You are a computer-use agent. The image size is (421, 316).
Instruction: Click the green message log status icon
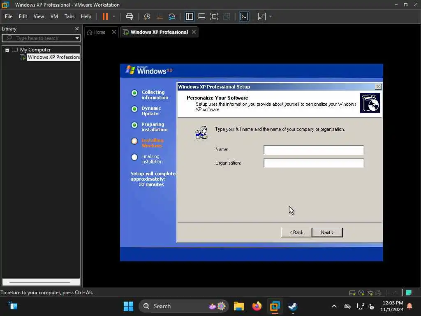pyautogui.click(x=409, y=293)
